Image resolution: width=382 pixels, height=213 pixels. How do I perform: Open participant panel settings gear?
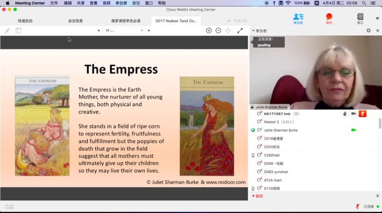(369, 30)
